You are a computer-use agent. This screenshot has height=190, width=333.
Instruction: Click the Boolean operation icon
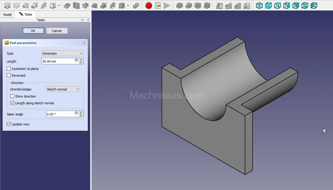click(x=136, y=5)
